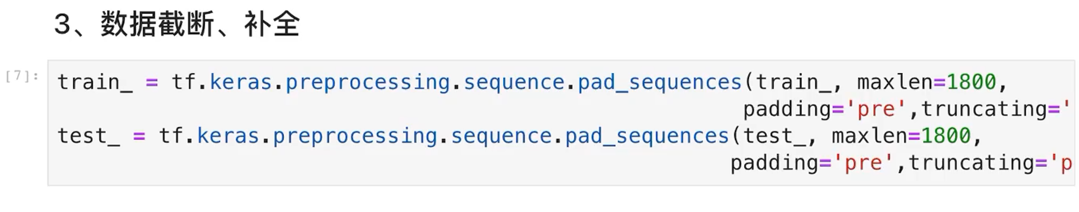
Task: Place cursor on test_ variable at line start
Action: (88, 136)
